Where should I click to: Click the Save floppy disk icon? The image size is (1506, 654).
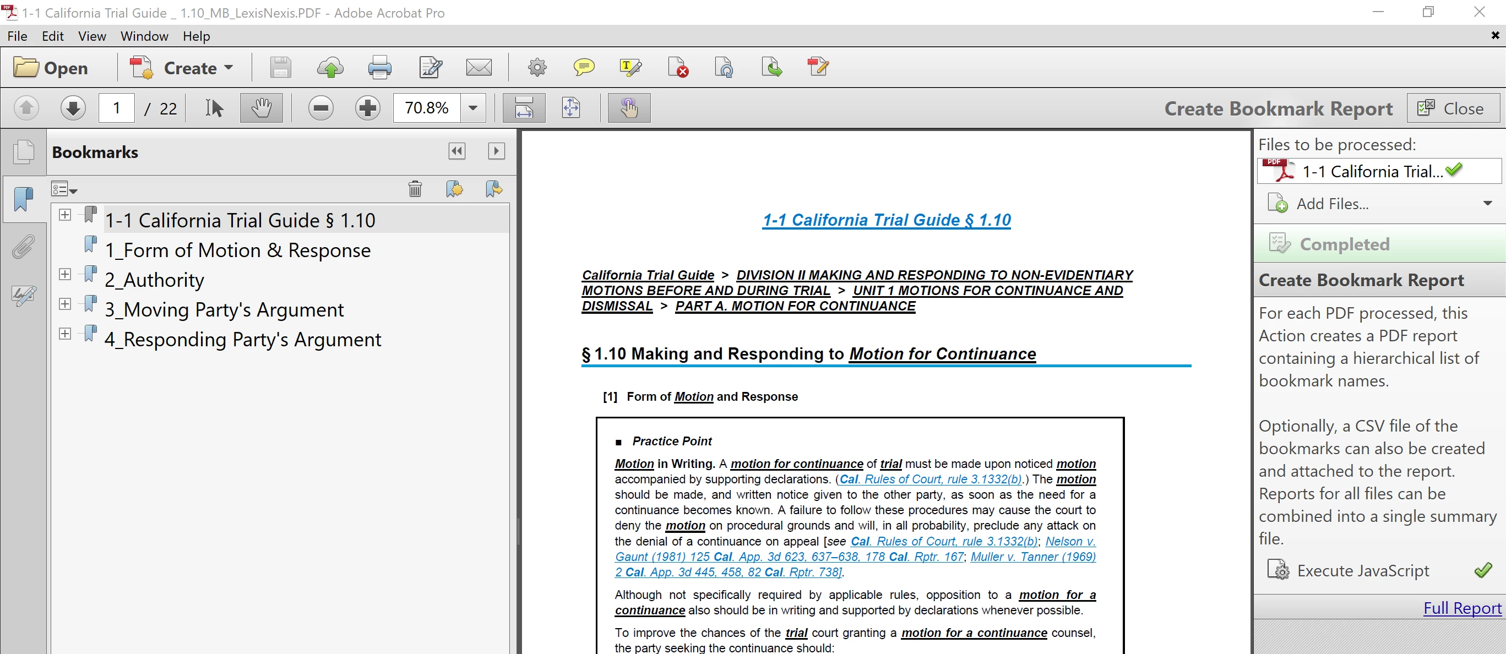[280, 68]
